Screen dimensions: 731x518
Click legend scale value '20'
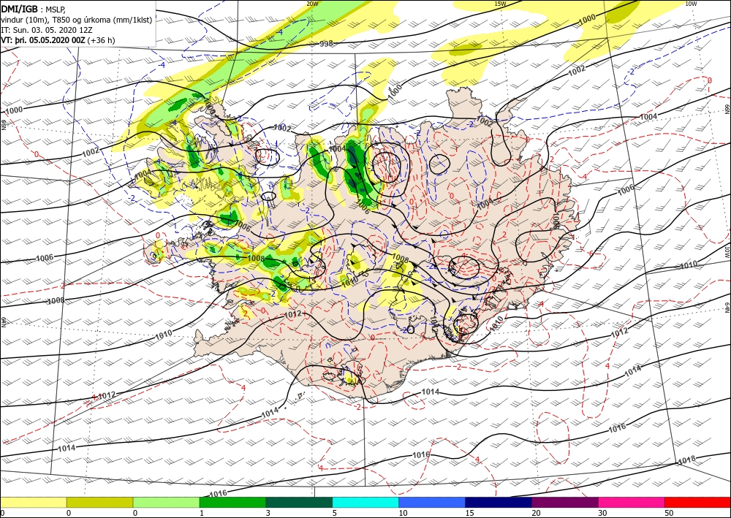[536, 514]
